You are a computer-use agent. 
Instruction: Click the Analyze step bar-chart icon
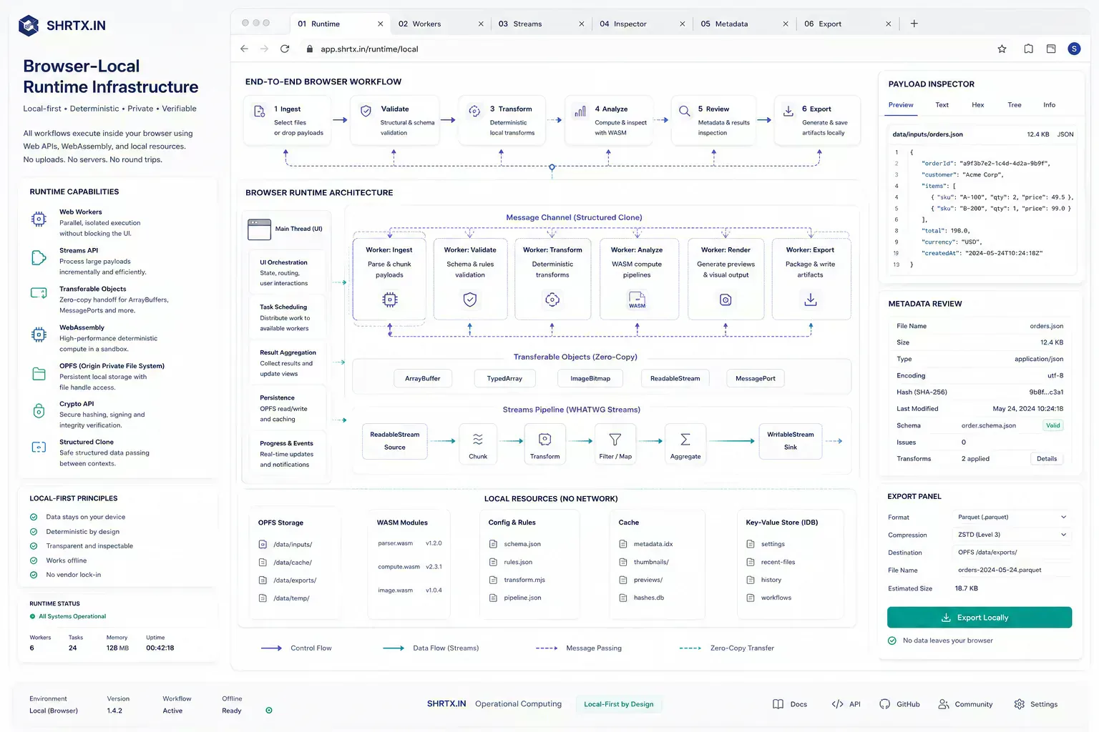click(580, 111)
